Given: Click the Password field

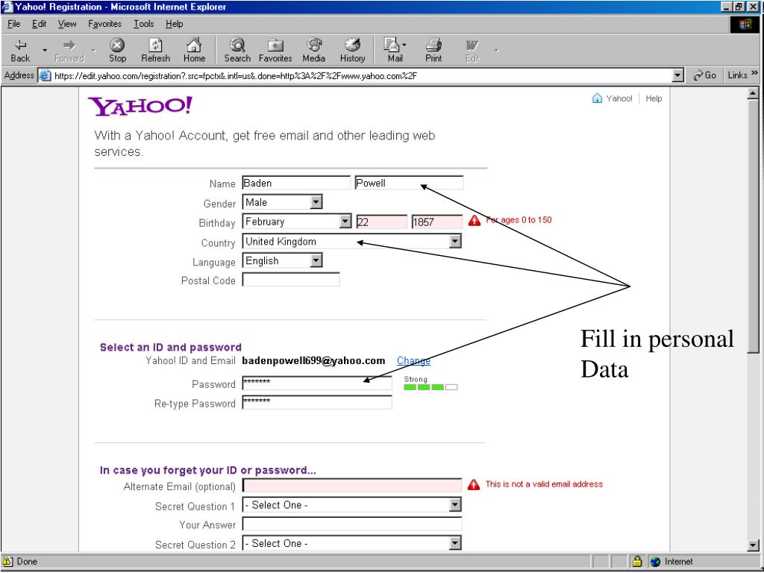Looking at the screenshot, I should point(317,383).
